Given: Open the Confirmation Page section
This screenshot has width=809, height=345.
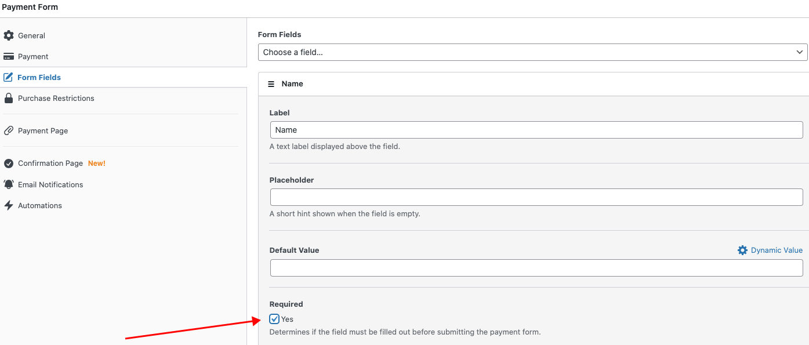Looking at the screenshot, I should point(50,164).
